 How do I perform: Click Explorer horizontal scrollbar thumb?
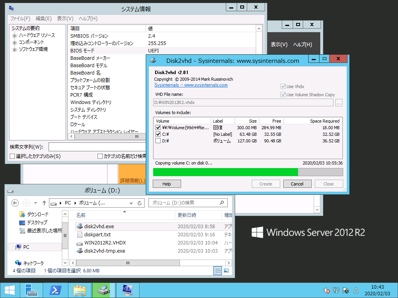[128, 263]
